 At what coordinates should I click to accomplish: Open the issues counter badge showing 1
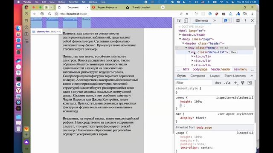227,20
